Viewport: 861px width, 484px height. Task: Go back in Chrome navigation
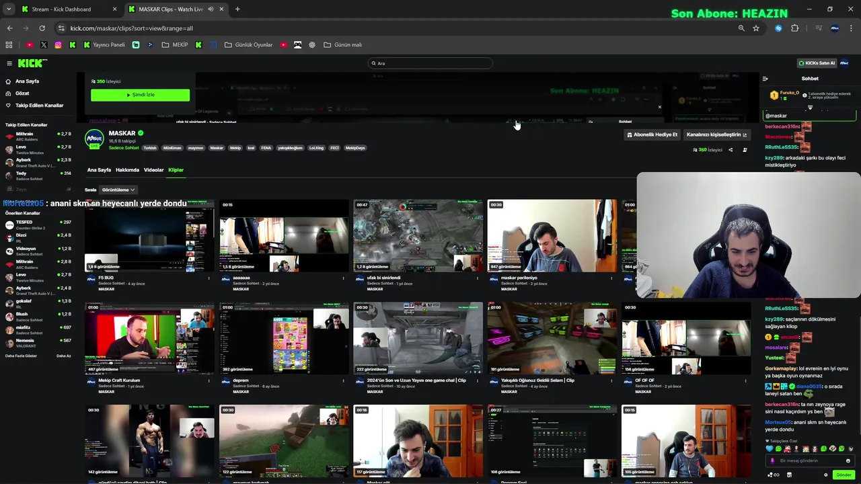click(9, 28)
